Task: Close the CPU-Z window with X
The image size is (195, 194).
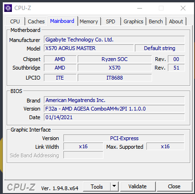Action: pos(183,8)
